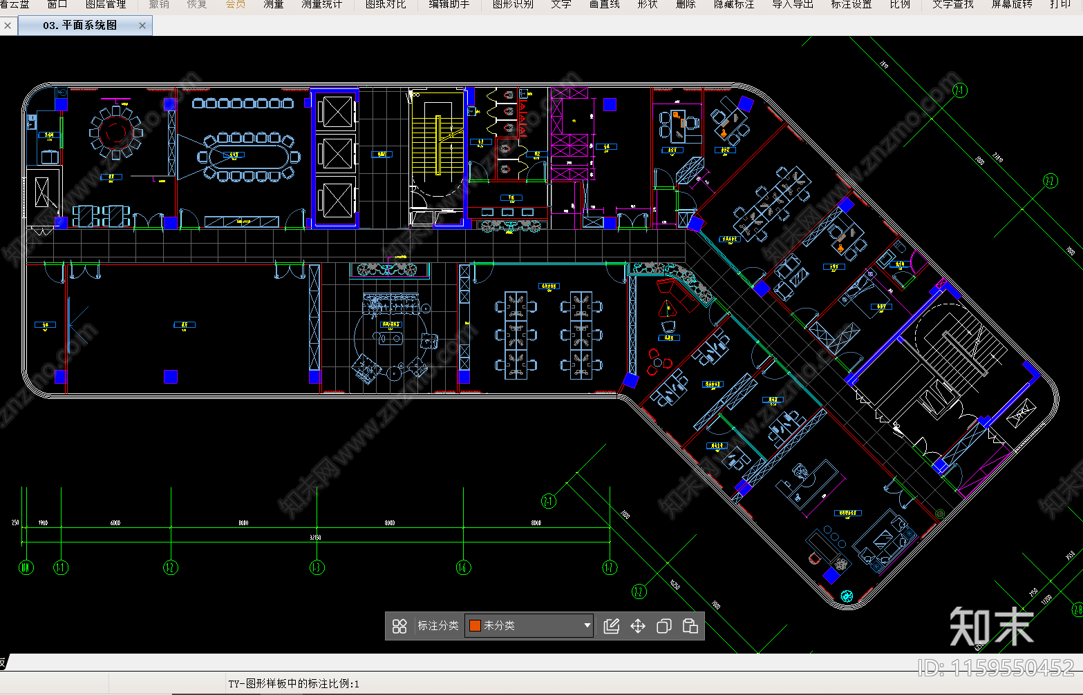Open the 形状 shapes tool
Screen dimensions: 1083x695
648,4
